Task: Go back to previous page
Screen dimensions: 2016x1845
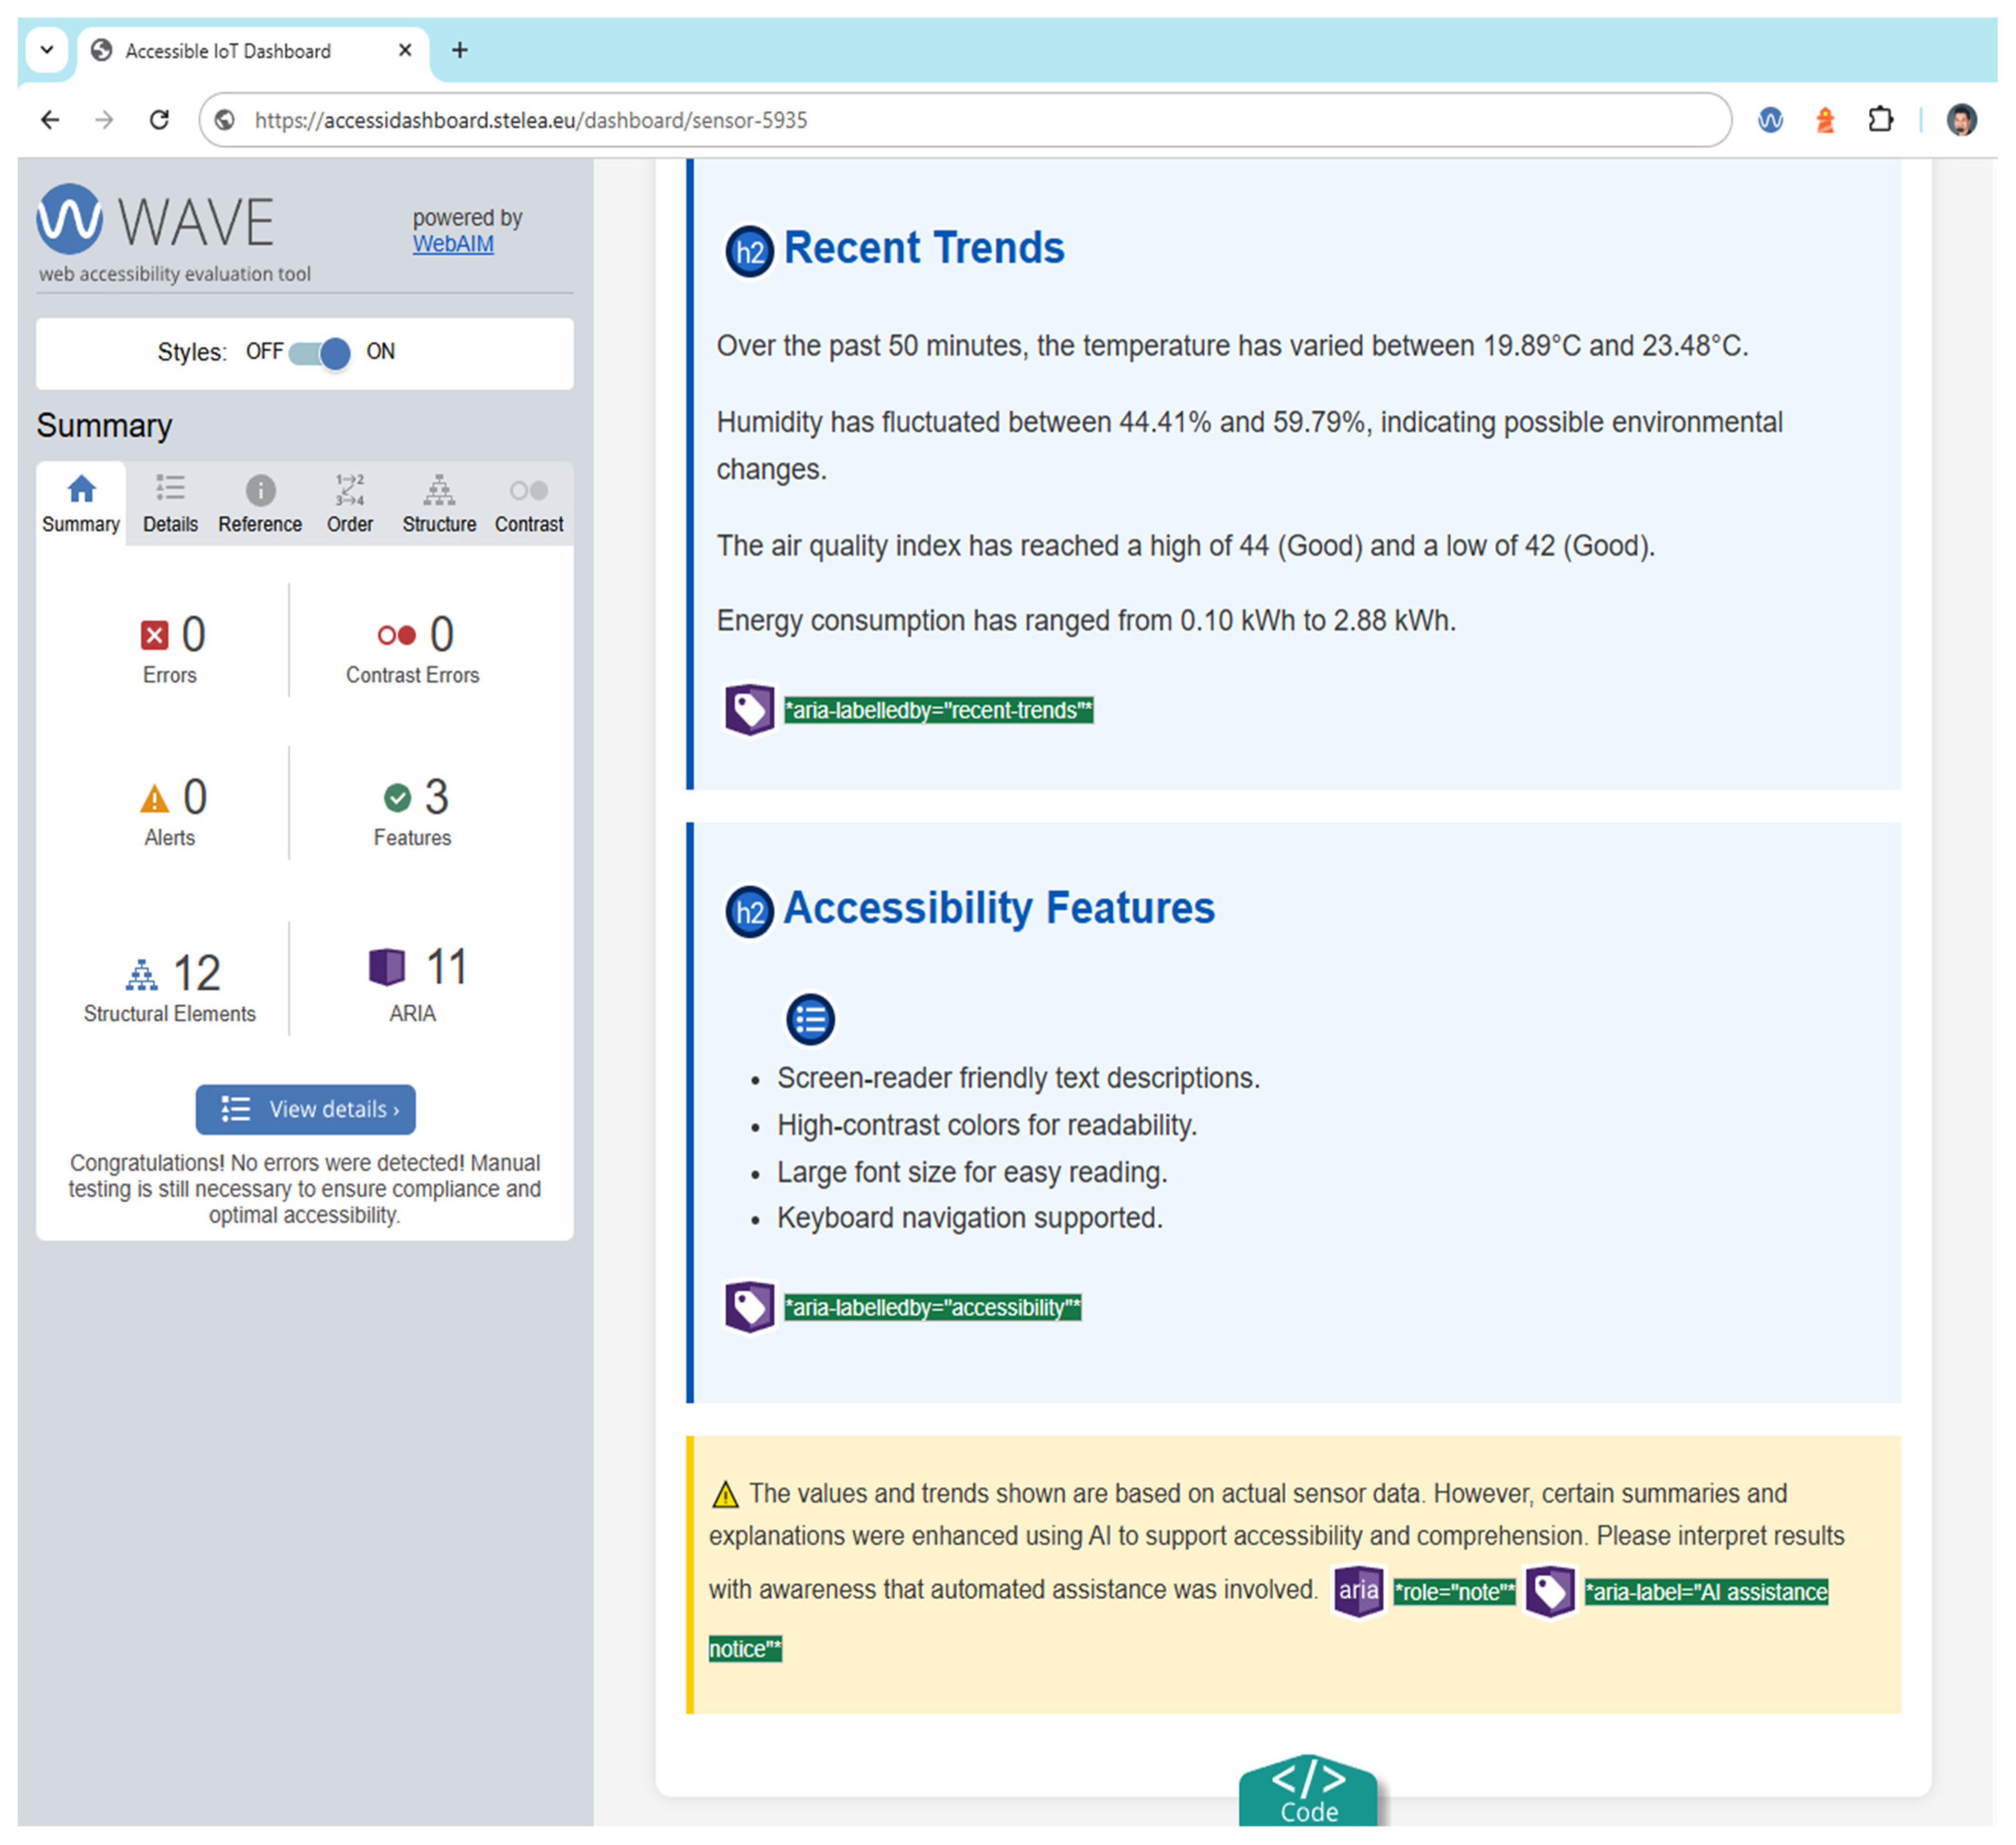Action: point(50,121)
